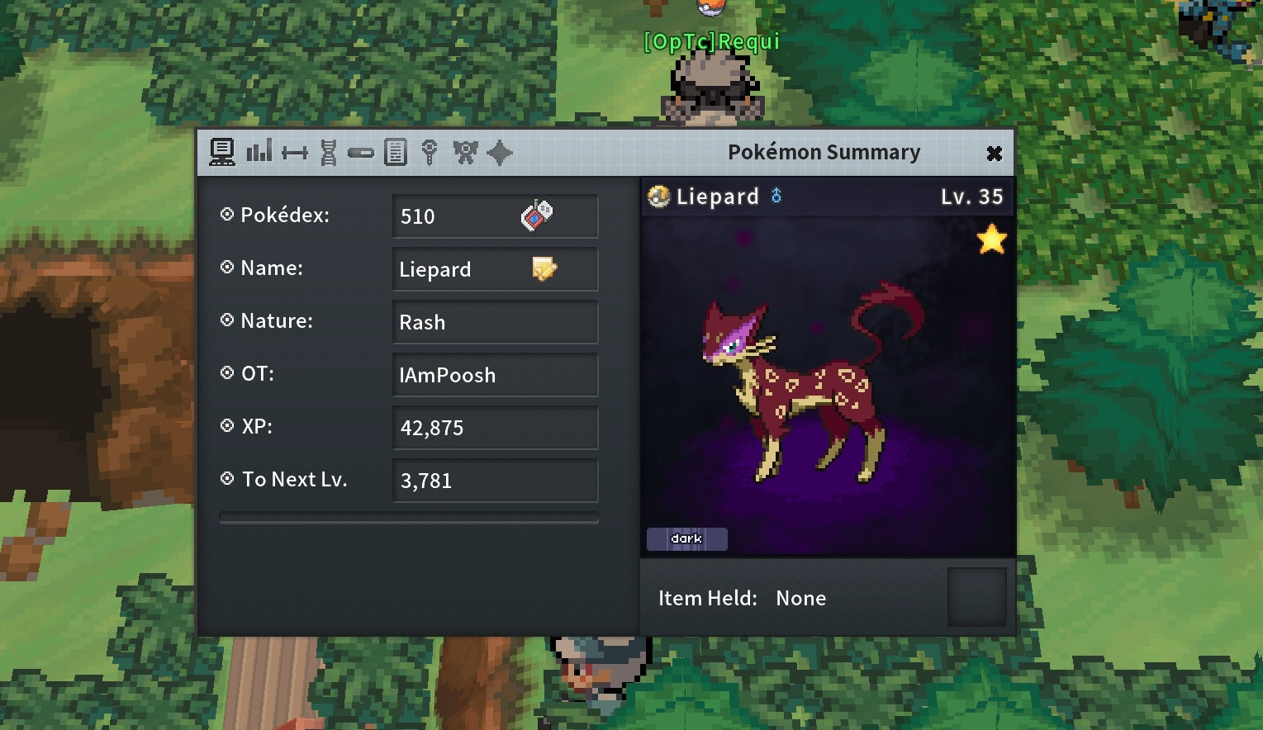Click the Name field showing Liepard
Viewport: 1263px width, 730px height.
495,269
